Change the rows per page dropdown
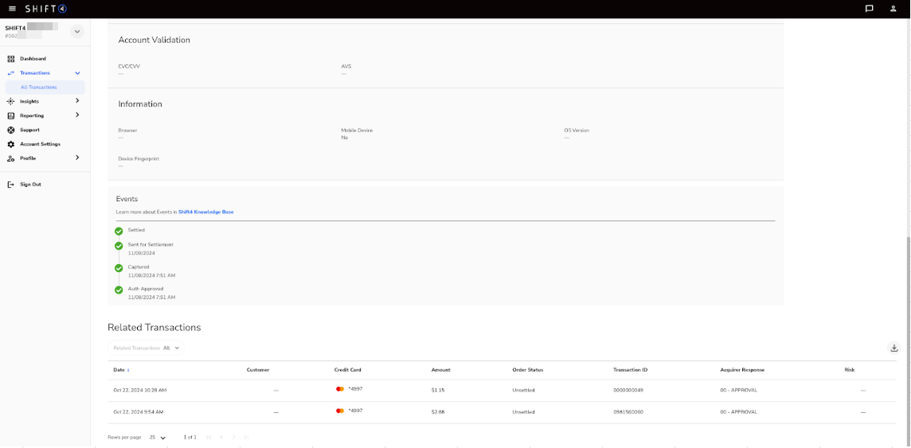The width and height of the screenshot is (911, 448). (x=158, y=438)
